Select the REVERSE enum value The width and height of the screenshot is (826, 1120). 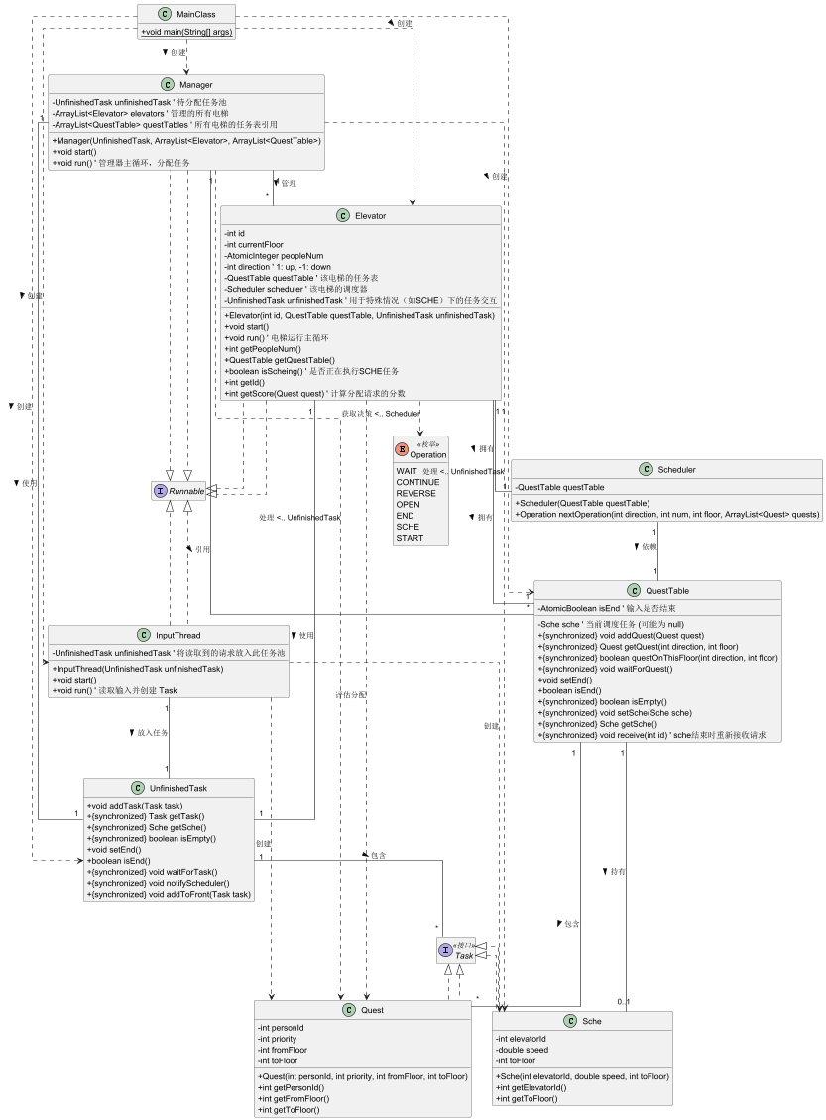coord(415,494)
